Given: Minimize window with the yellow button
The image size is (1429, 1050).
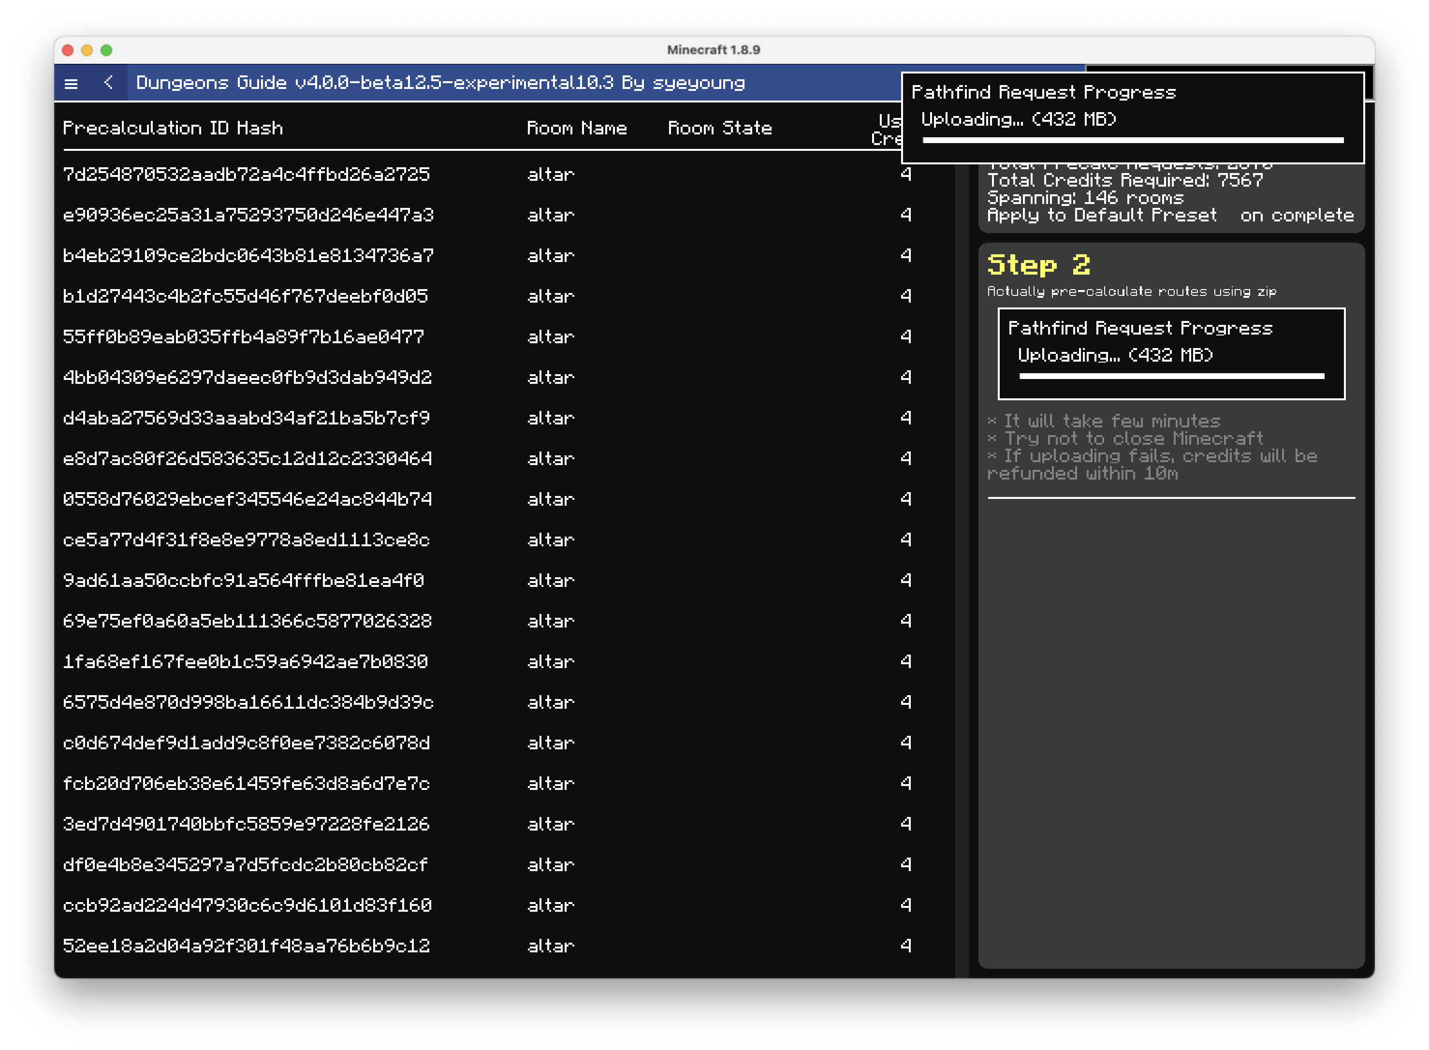Looking at the screenshot, I should pyautogui.click(x=87, y=50).
